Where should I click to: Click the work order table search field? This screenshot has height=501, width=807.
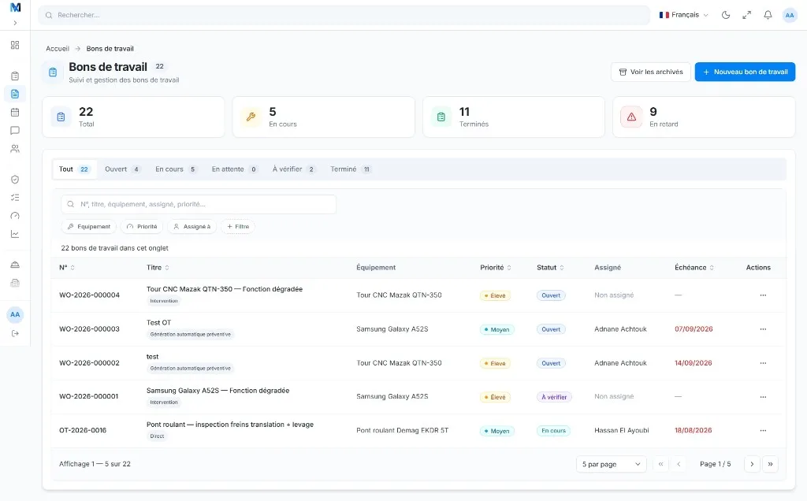tap(199, 204)
